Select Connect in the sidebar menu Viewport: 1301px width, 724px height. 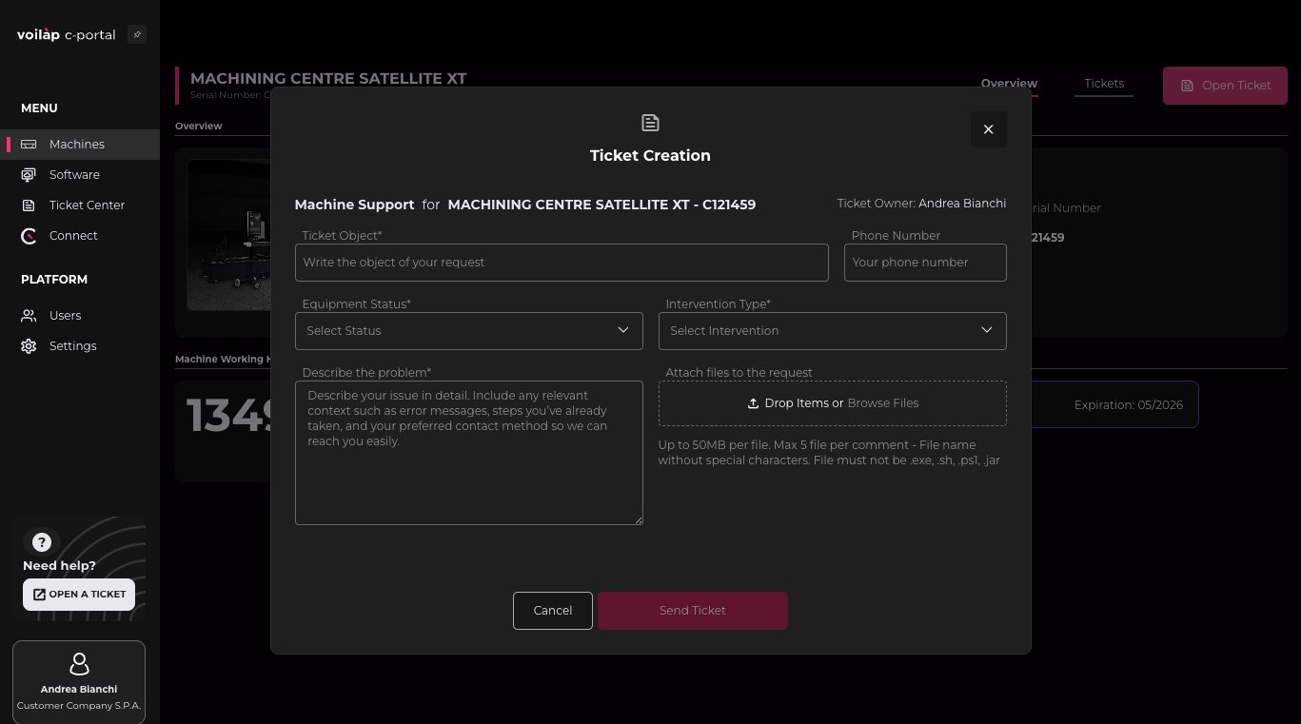pos(80,236)
